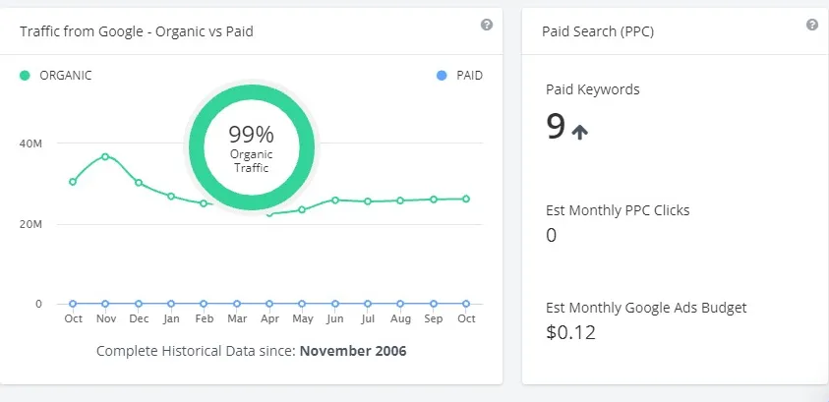829x402 pixels.
Task: Select the organic data point for Jan
Action: 171,197
